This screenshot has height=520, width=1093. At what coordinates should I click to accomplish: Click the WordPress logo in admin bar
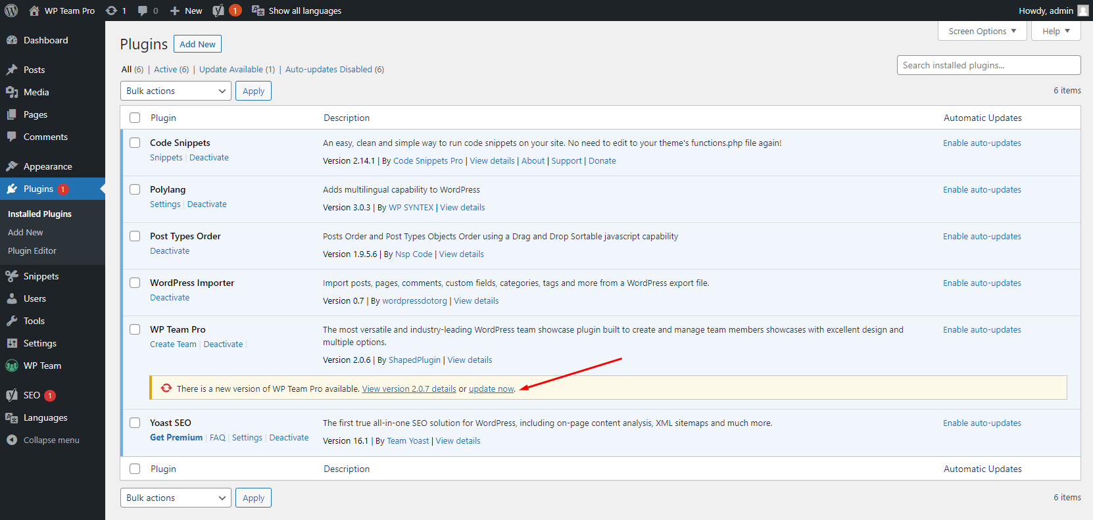click(11, 11)
